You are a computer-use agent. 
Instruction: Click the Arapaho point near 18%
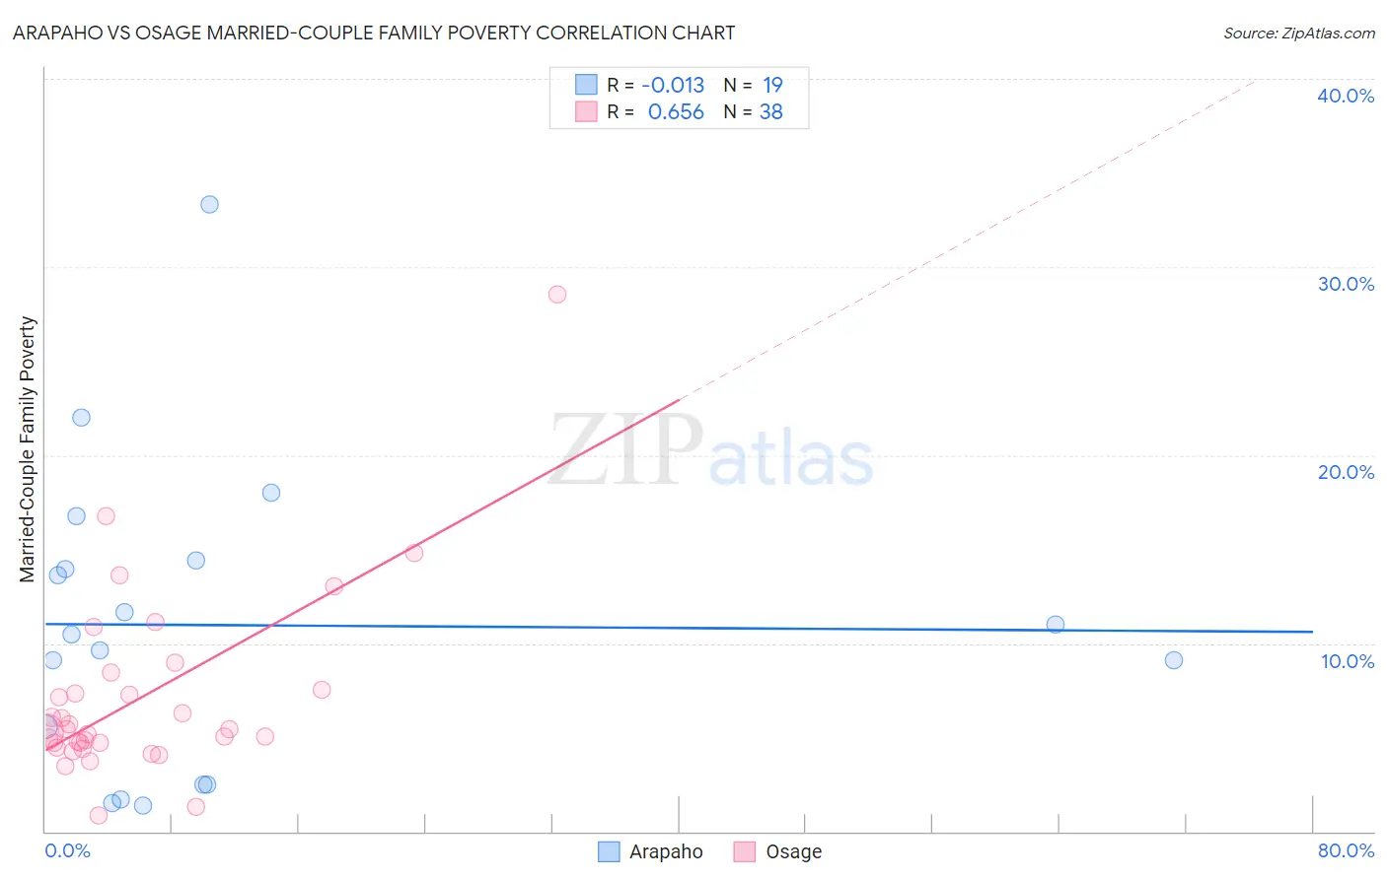pyautogui.click(x=271, y=493)
